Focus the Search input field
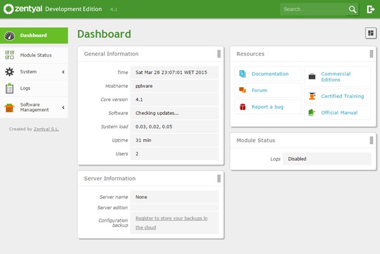380x254 pixels. point(313,9)
